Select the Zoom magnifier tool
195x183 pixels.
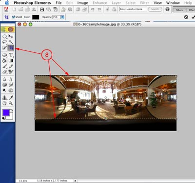[11, 103]
